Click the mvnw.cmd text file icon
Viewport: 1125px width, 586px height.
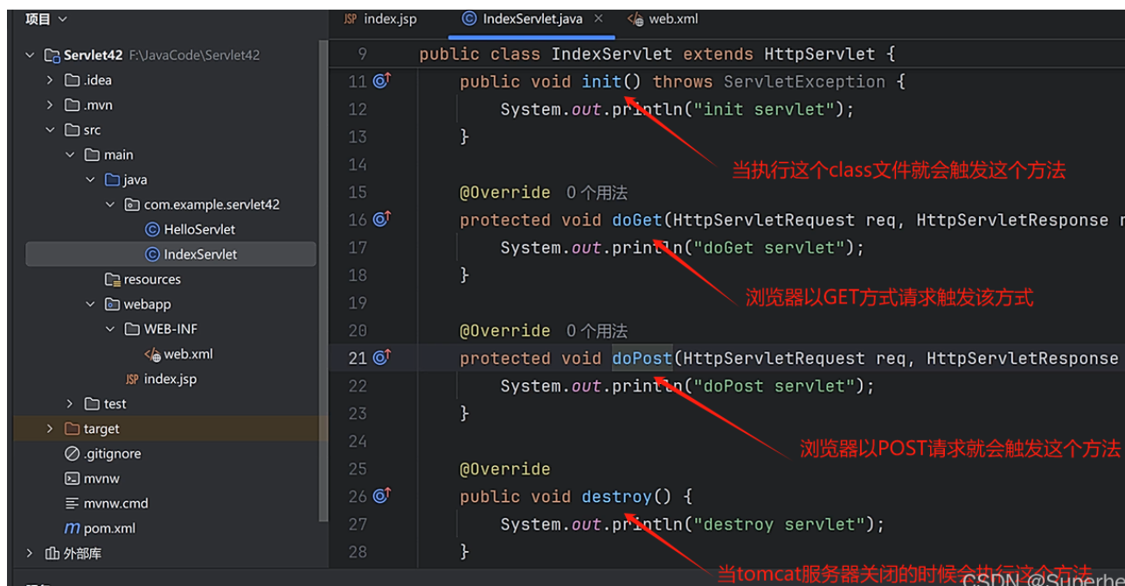[73, 504]
